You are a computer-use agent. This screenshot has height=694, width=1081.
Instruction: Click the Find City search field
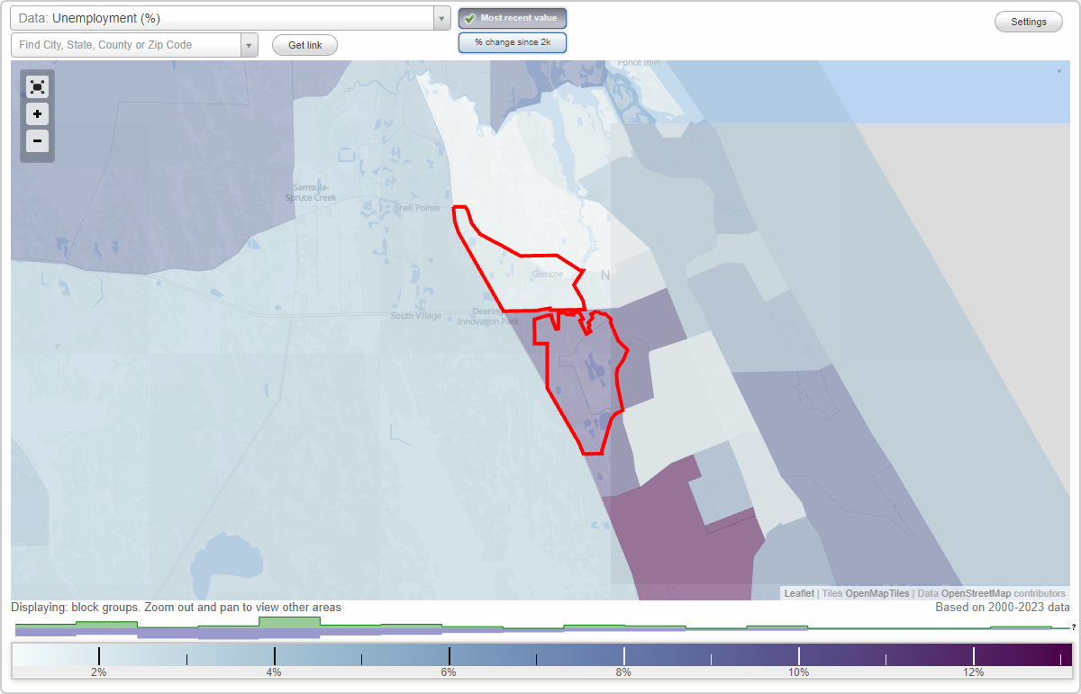click(126, 44)
